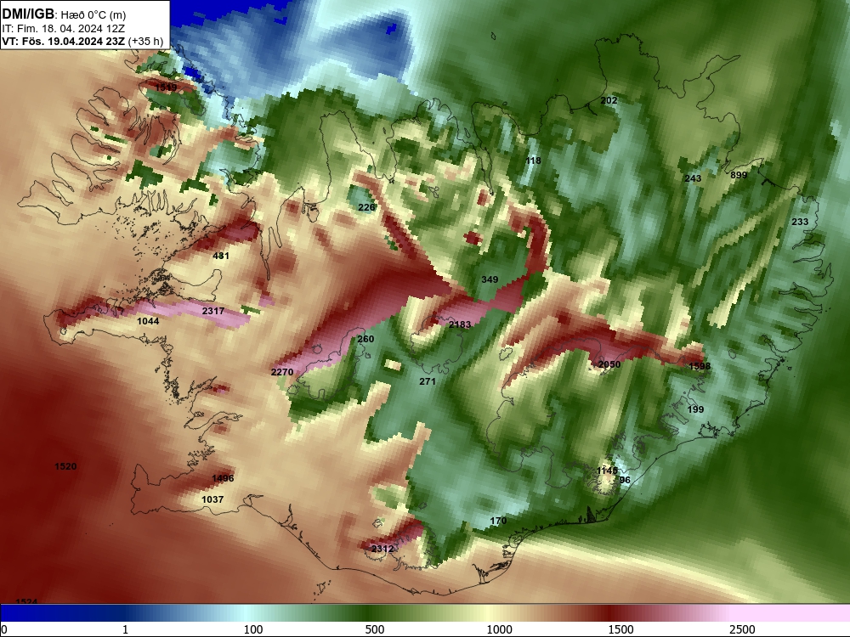Click the map value 226
850x637 pixels.
366,207
